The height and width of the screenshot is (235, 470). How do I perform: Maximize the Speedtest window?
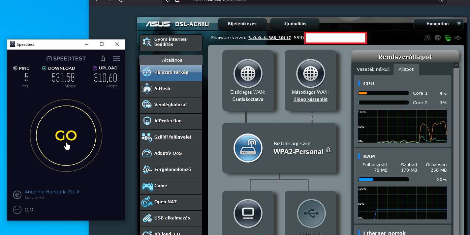(x=102, y=44)
